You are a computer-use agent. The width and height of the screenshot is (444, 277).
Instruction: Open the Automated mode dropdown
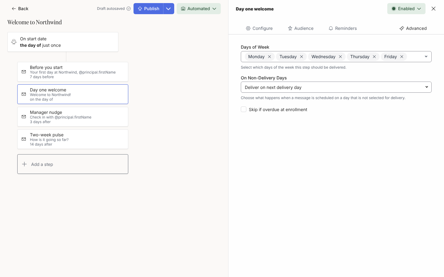click(x=199, y=9)
